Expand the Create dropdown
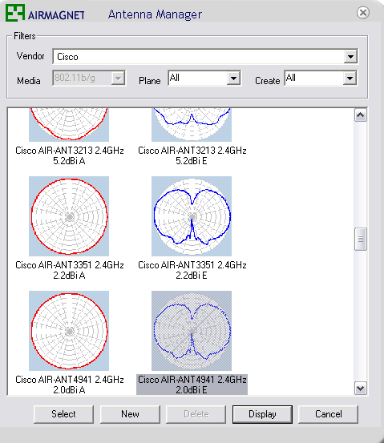Image resolution: width=384 pixels, height=443 pixels. pos(350,78)
